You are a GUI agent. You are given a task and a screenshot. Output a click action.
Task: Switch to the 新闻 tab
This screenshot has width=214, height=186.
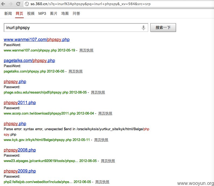tap(8, 13)
